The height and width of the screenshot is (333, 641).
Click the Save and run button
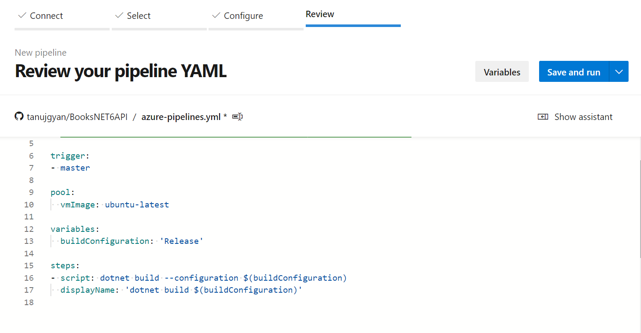pos(573,71)
